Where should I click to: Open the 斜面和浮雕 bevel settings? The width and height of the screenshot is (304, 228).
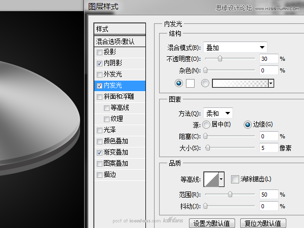click(x=119, y=96)
